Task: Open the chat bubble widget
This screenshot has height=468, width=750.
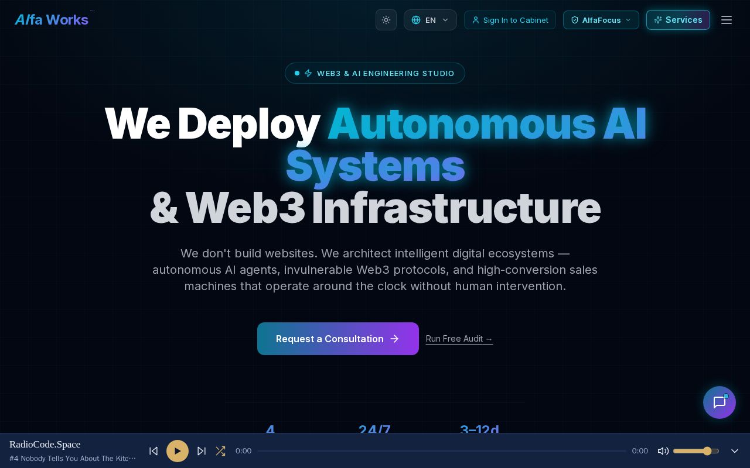Action: pyautogui.click(x=720, y=402)
